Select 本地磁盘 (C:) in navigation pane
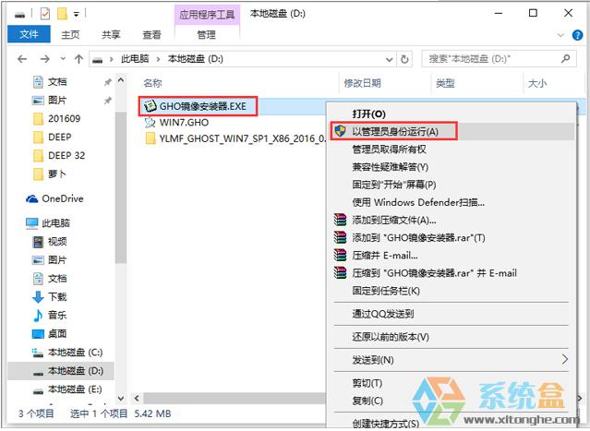This screenshot has width=590, height=431. click(75, 352)
